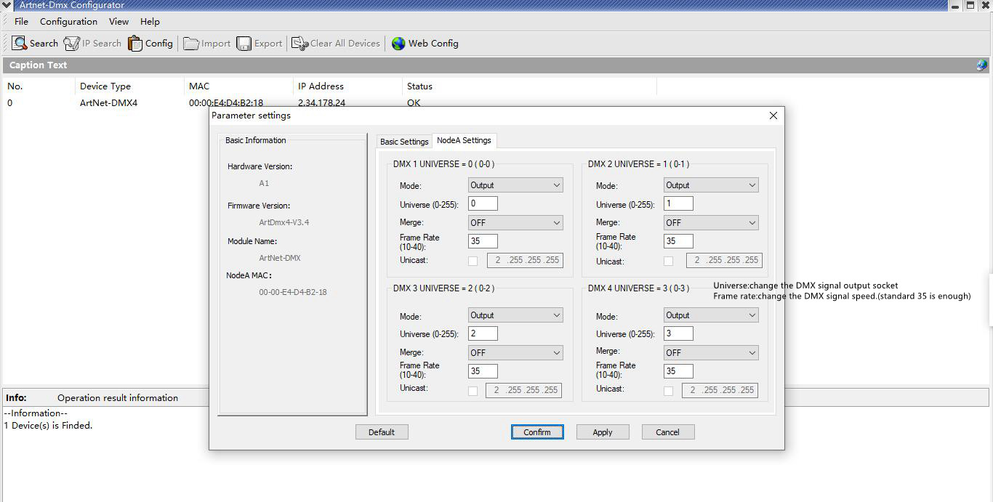Open Web Config from the toolbar

coord(425,44)
